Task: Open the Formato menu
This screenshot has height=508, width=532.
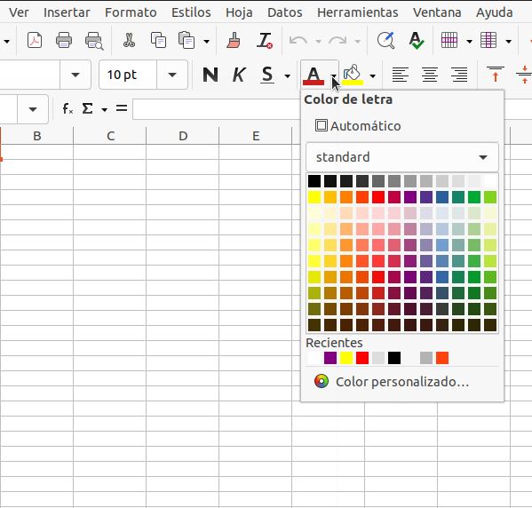Action: click(131, 12)
